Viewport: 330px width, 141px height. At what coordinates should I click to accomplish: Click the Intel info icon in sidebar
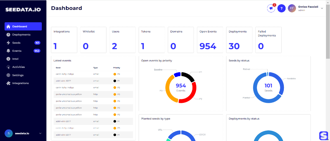point(8,59)
